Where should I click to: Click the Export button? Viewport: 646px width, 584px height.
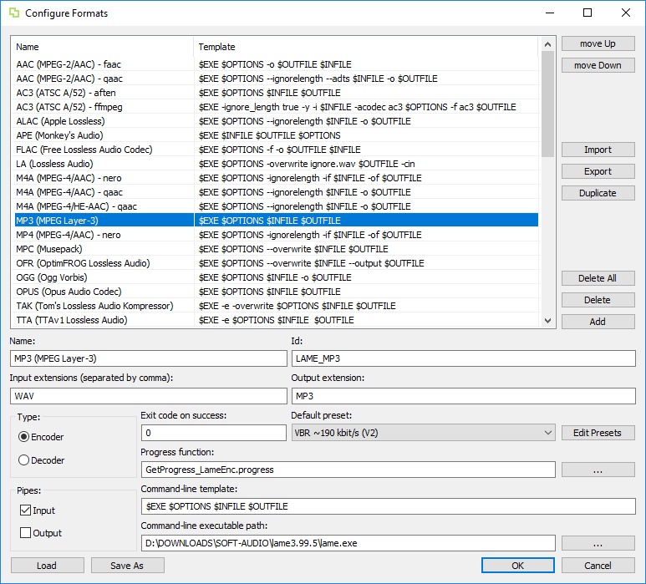click(598, 171)
